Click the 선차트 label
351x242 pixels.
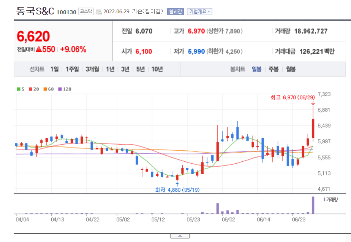37,69
